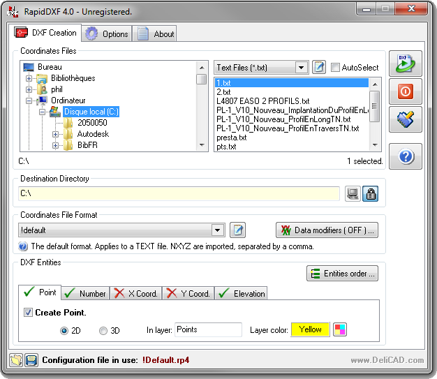Viewport: 437px width, 379px height.
Task: Click the file list scroll up arrow
Action: pos(375,84)
